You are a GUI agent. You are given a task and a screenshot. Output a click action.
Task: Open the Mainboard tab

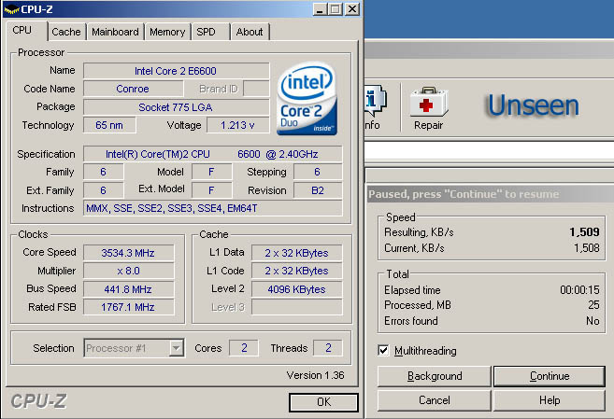(x=115, y=32)
